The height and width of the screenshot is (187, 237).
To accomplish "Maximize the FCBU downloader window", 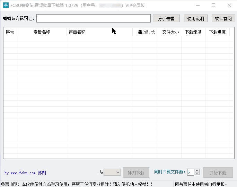I will click(213, 5).
